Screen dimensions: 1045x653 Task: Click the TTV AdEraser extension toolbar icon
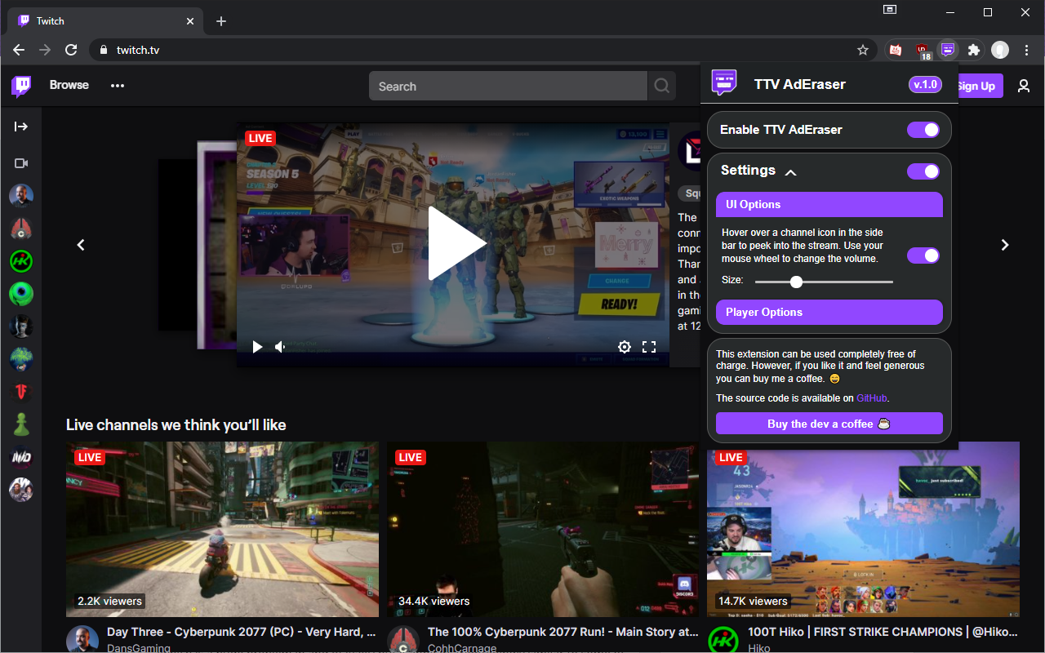[x=947, y=50]
